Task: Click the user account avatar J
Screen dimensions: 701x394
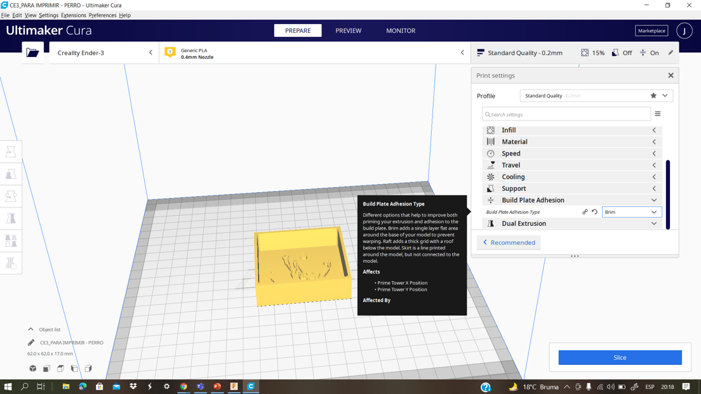Action: click(684, 31)
